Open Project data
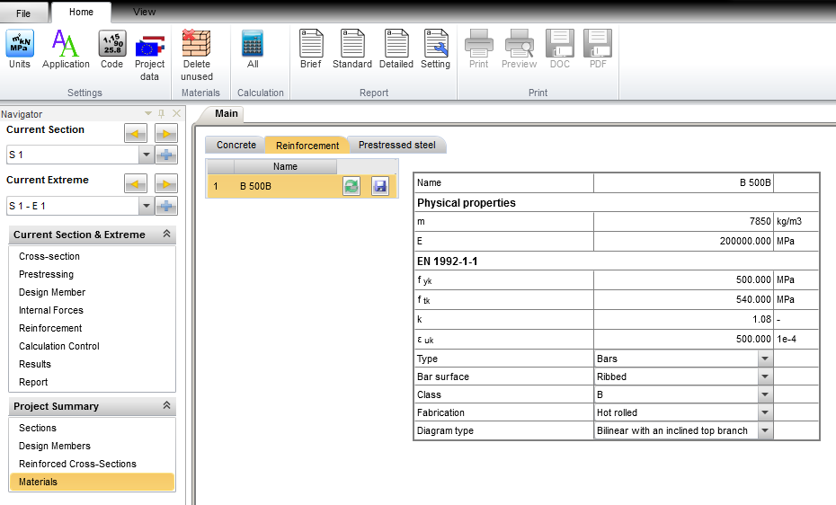The width and height of the screenshot is (836, 505). coord(150,54)
